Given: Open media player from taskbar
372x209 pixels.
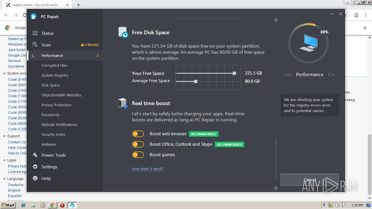Looking at the screenshot, I should [43, 205].
